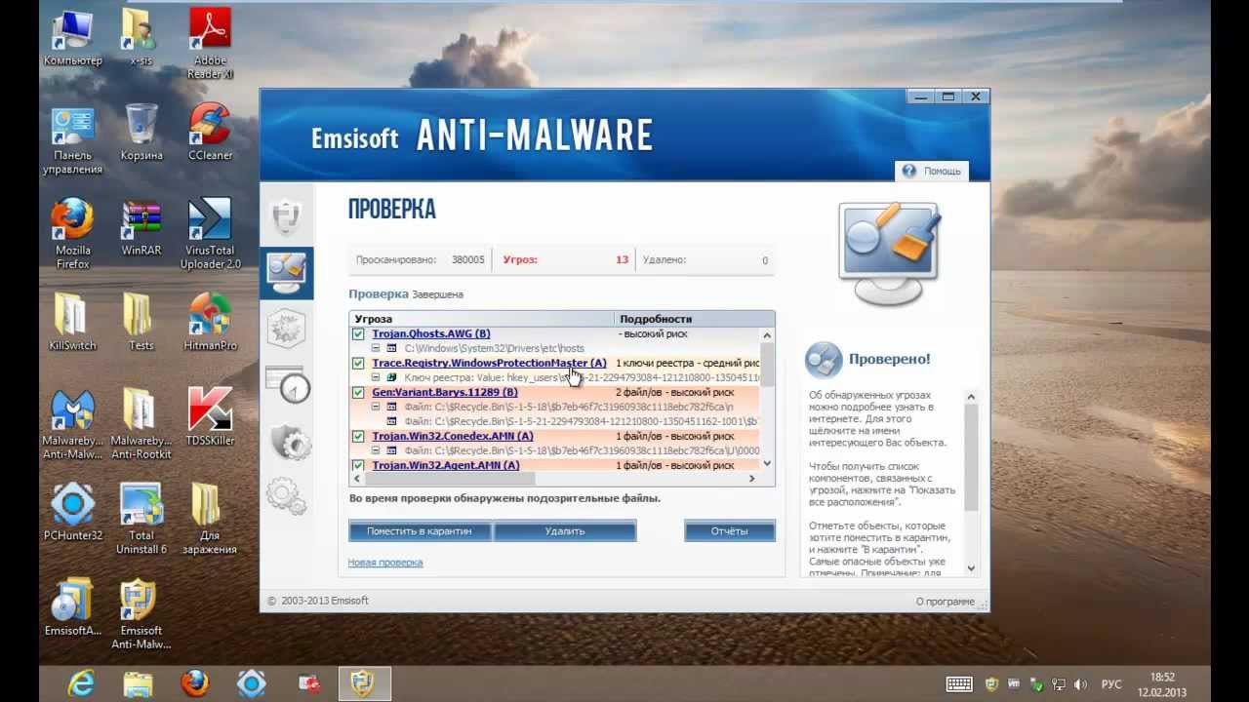Screen dimensions: 1249x702
Task: Open the Помощь help tab
Action: pyautogui.click(x=932, y=171)
